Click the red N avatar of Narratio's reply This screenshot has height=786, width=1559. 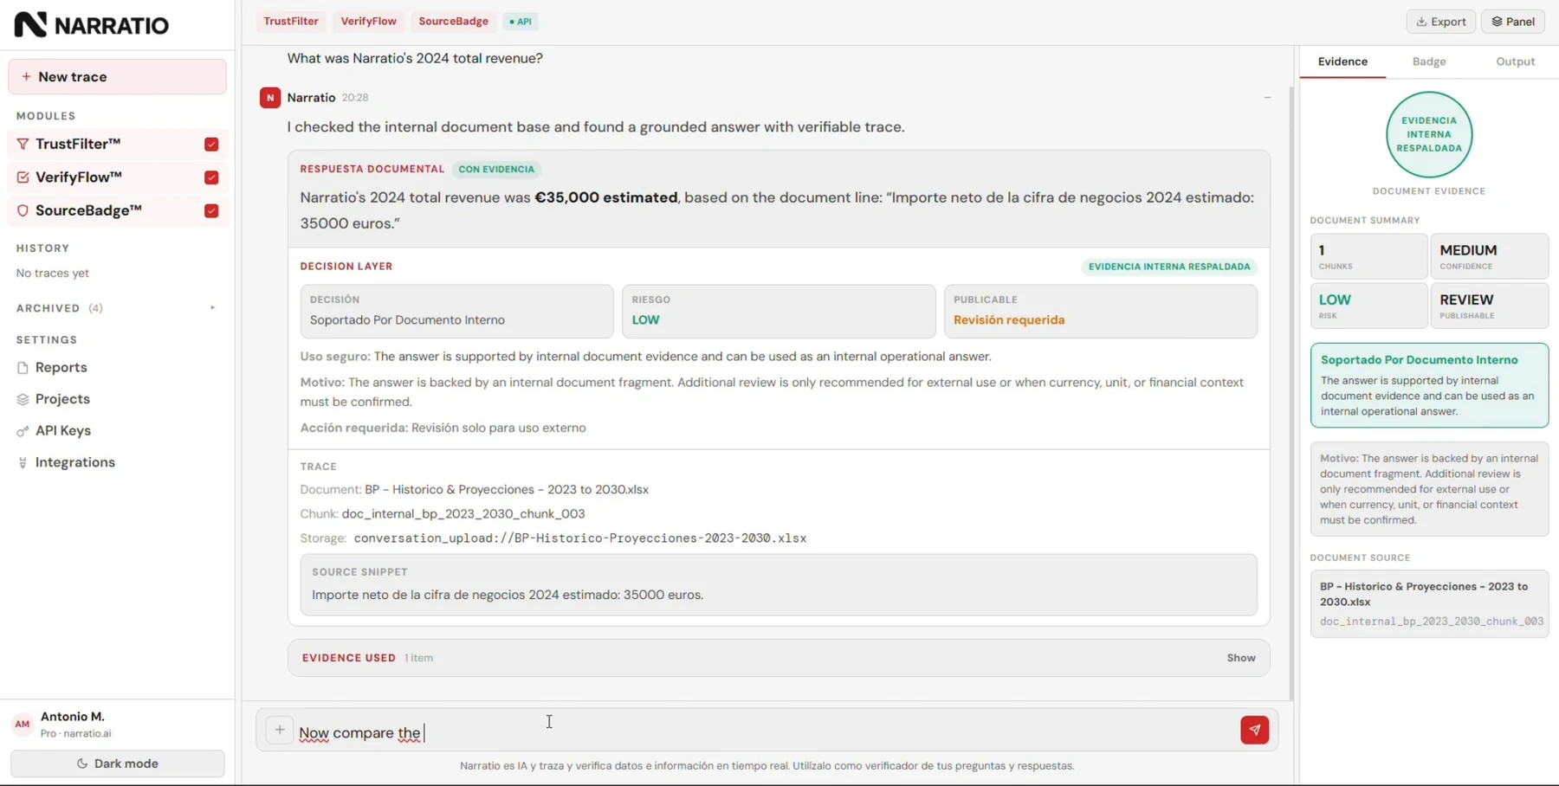[x=270, y=98]
